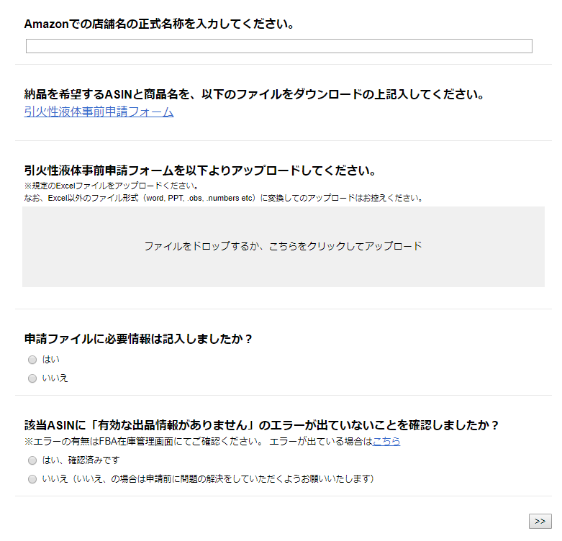The width and height of the screenshot is (562, 541).
Task: Select the いいえ radio button for 必要情報
Action: (32, 378)
